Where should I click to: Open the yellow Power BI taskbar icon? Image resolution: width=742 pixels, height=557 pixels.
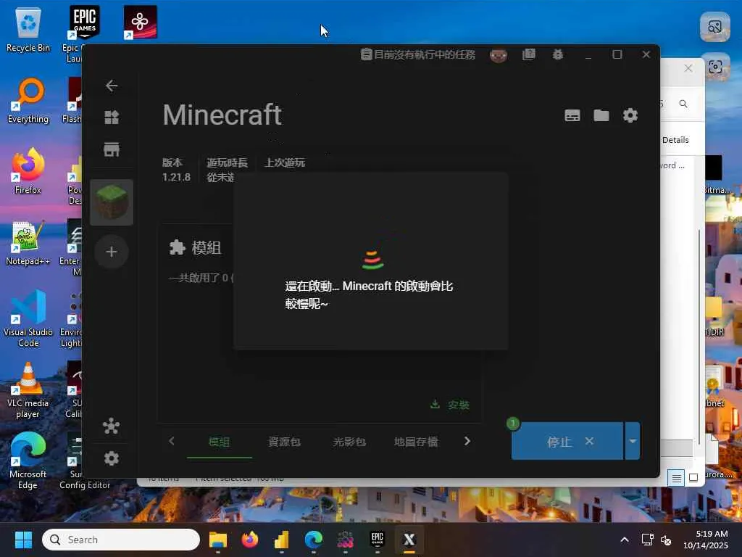tap(282, 540)
